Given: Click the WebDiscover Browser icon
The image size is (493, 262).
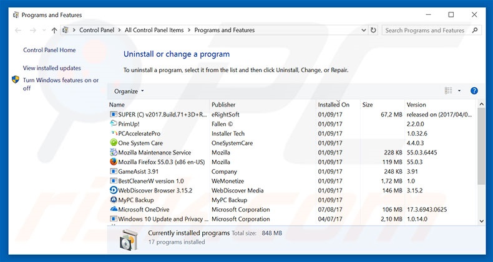Looking at the screenshot, I should click(114, 190).
